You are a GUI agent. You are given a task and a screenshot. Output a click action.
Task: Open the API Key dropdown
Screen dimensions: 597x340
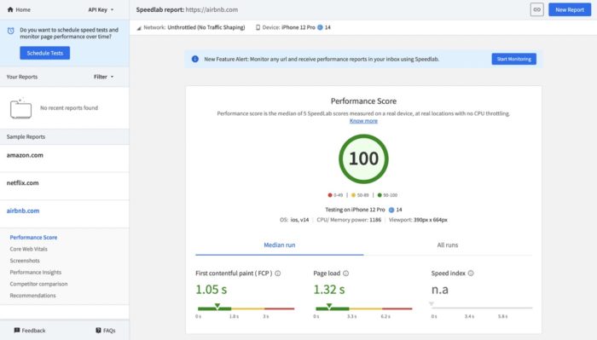coord(101,9)
